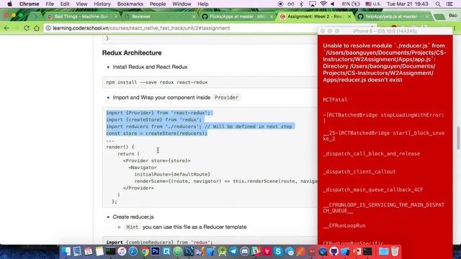Open Notes from the Dock
The image size is (461, 259).
99,251
